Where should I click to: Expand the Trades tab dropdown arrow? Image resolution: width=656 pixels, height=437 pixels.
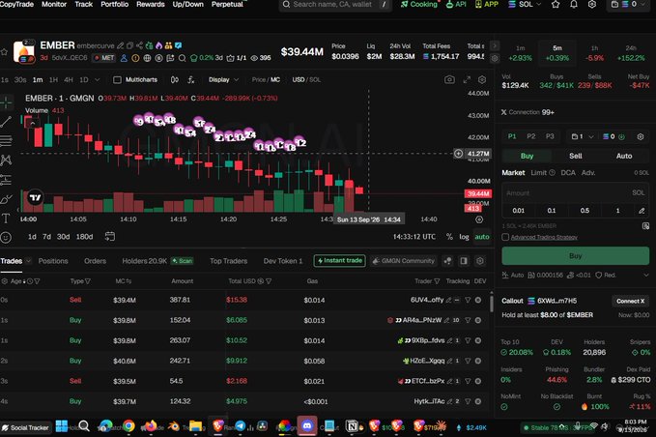click(28, 261)
